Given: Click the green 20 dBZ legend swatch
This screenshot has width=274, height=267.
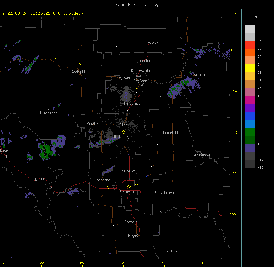Looking at the screenshot, I should click(250, 132).
